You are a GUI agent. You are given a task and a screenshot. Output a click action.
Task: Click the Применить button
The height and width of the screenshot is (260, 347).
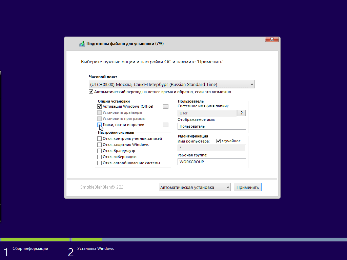[248, 187]
